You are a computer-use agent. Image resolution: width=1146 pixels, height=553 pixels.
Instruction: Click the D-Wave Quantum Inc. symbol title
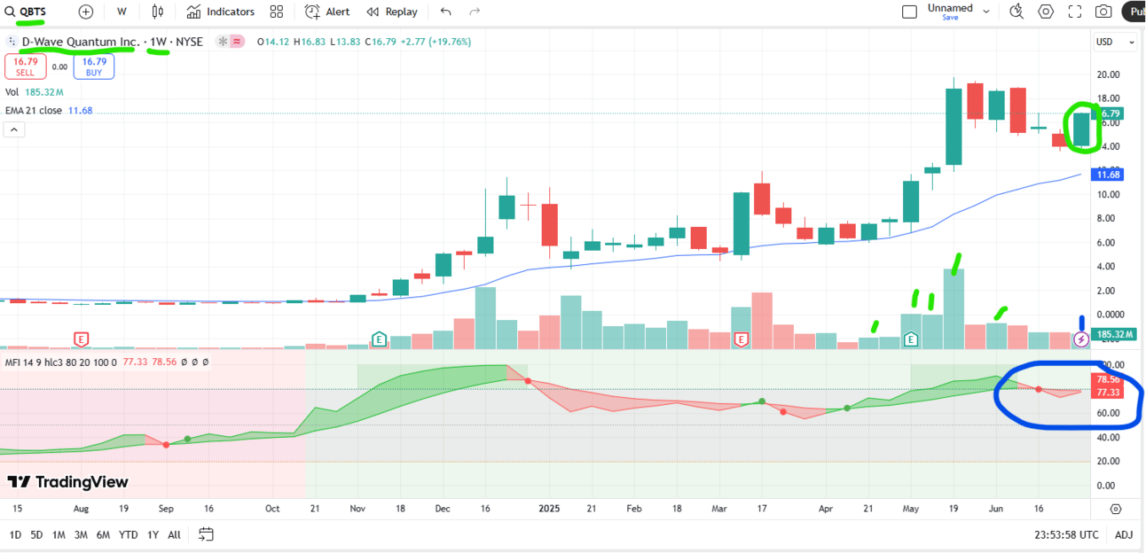click(x=80, y=42)
